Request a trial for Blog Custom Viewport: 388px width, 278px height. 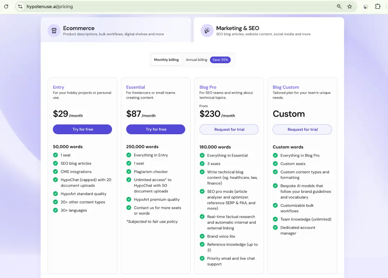pos(302,129)
